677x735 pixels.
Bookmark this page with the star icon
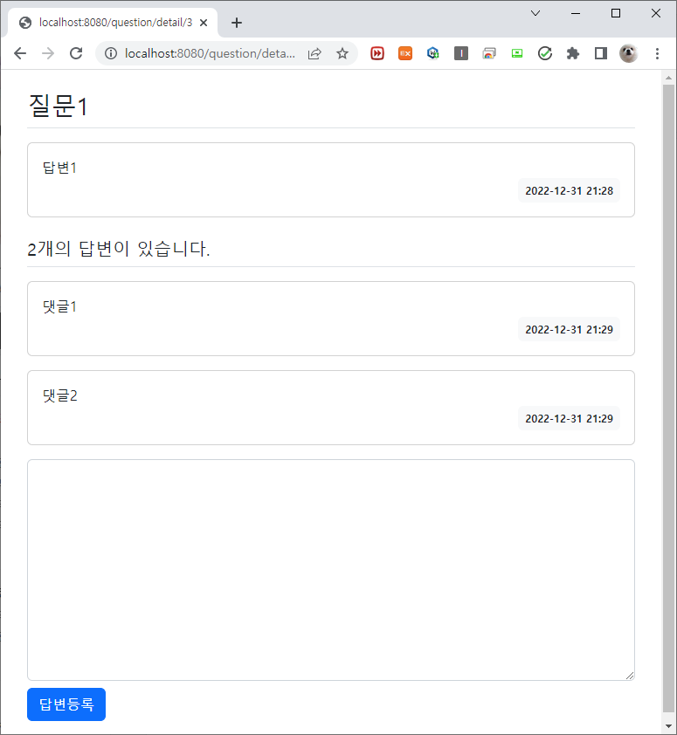click(342, 53)
